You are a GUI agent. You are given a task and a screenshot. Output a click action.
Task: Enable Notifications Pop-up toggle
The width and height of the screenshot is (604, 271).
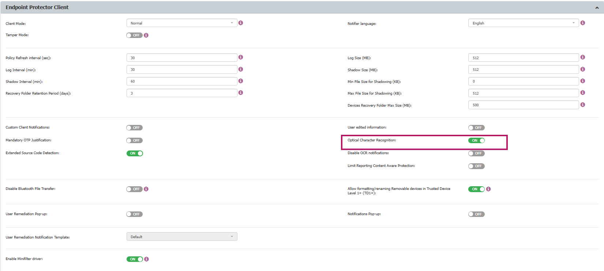[476, 214]
